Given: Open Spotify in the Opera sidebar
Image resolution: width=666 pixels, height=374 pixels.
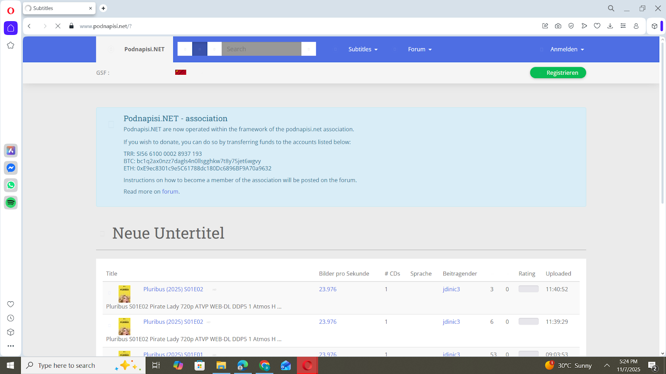Looking at the screenshot, I should [11, 203].
